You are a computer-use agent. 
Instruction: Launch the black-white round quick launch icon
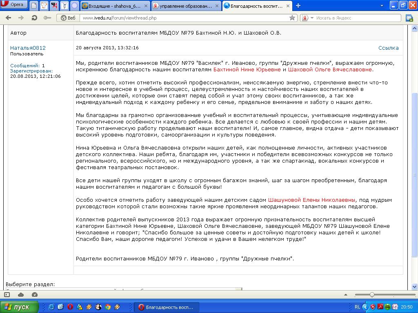click(x=98, y=307)
